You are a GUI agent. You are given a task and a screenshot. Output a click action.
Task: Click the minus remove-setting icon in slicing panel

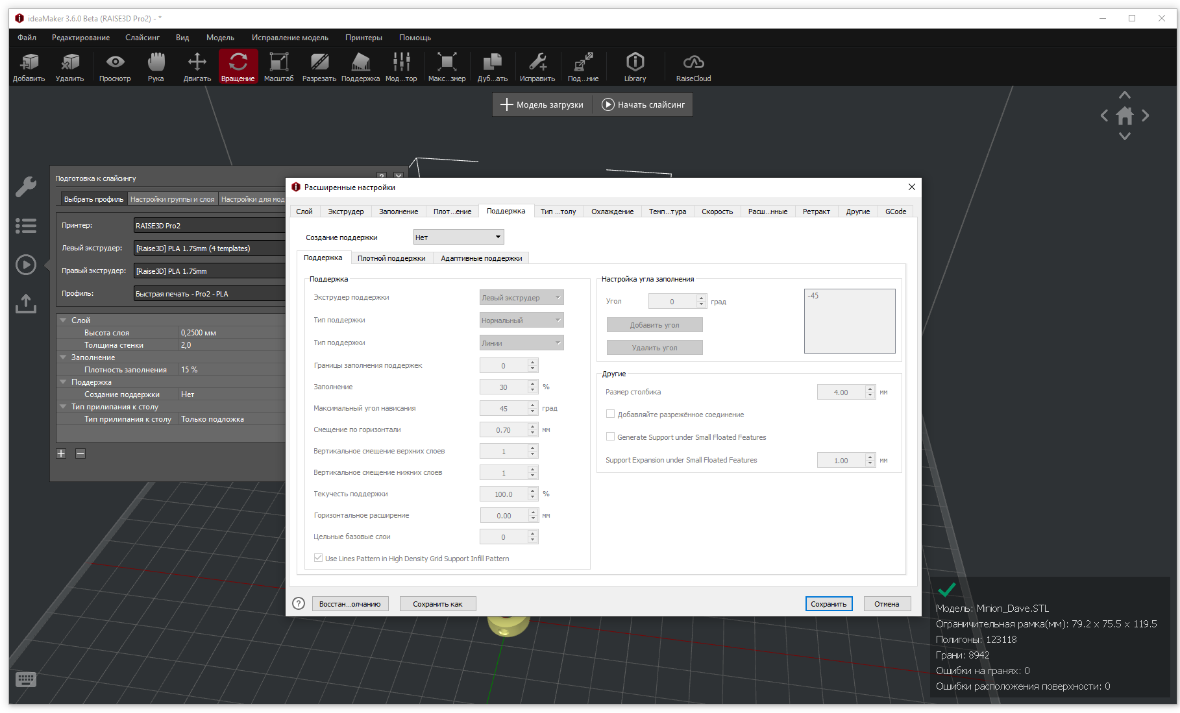(80, 453)
